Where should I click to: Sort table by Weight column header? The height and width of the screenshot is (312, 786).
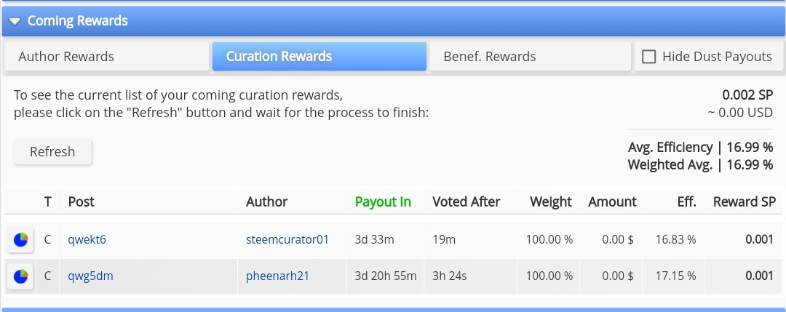click(x=551, y=202)
